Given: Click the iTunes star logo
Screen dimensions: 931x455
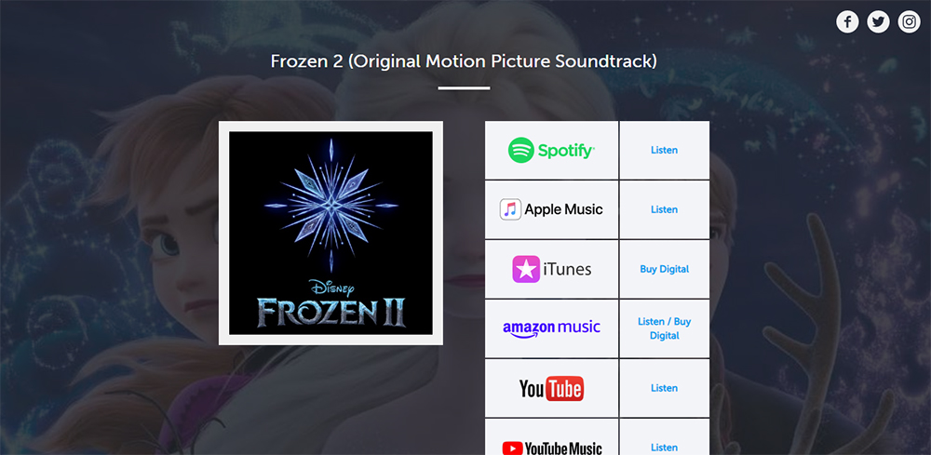Looking at the screenshot, I should [526, 269].
